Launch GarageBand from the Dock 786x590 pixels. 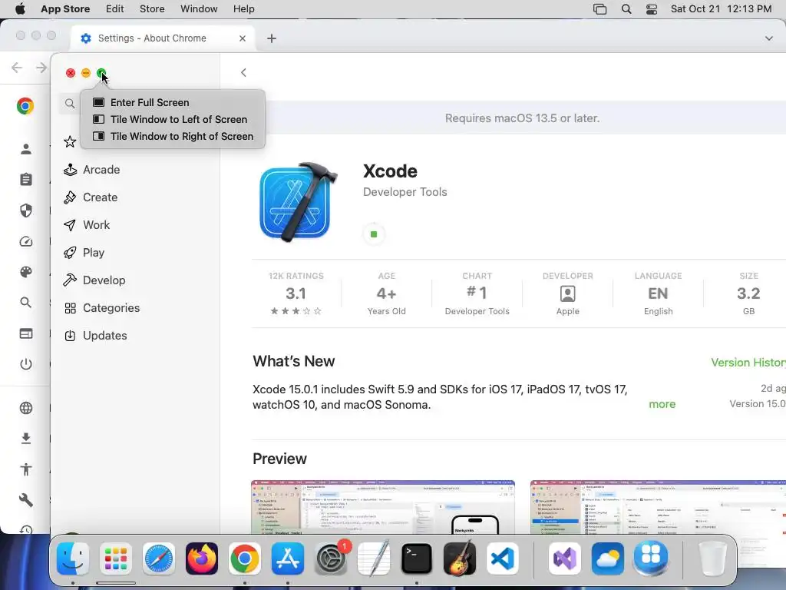click(459, 559)
